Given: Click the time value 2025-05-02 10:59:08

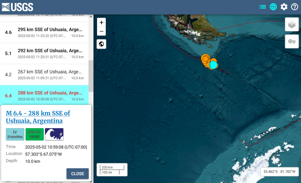Looking at the screenshot, I should pos(56,147).
